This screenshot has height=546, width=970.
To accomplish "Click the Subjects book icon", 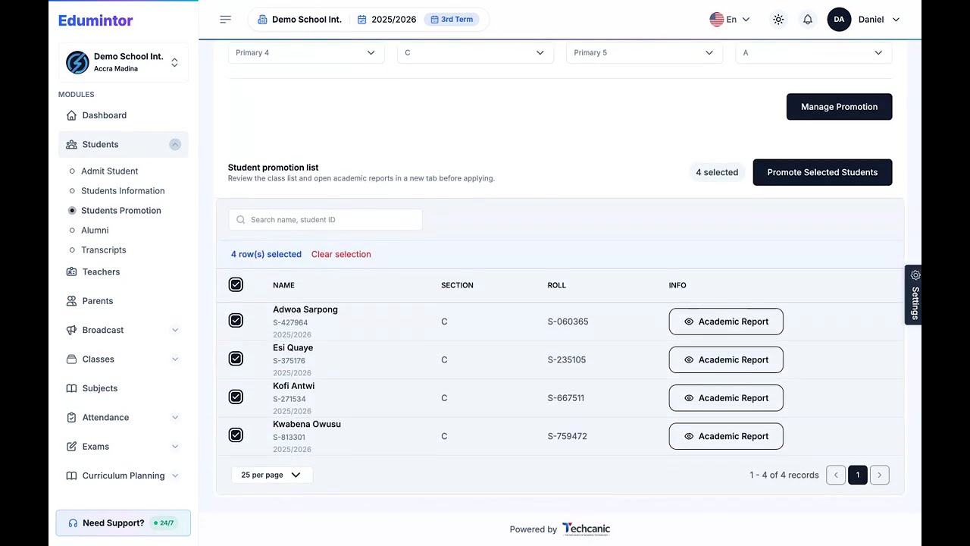I will [x=71, y=388].
